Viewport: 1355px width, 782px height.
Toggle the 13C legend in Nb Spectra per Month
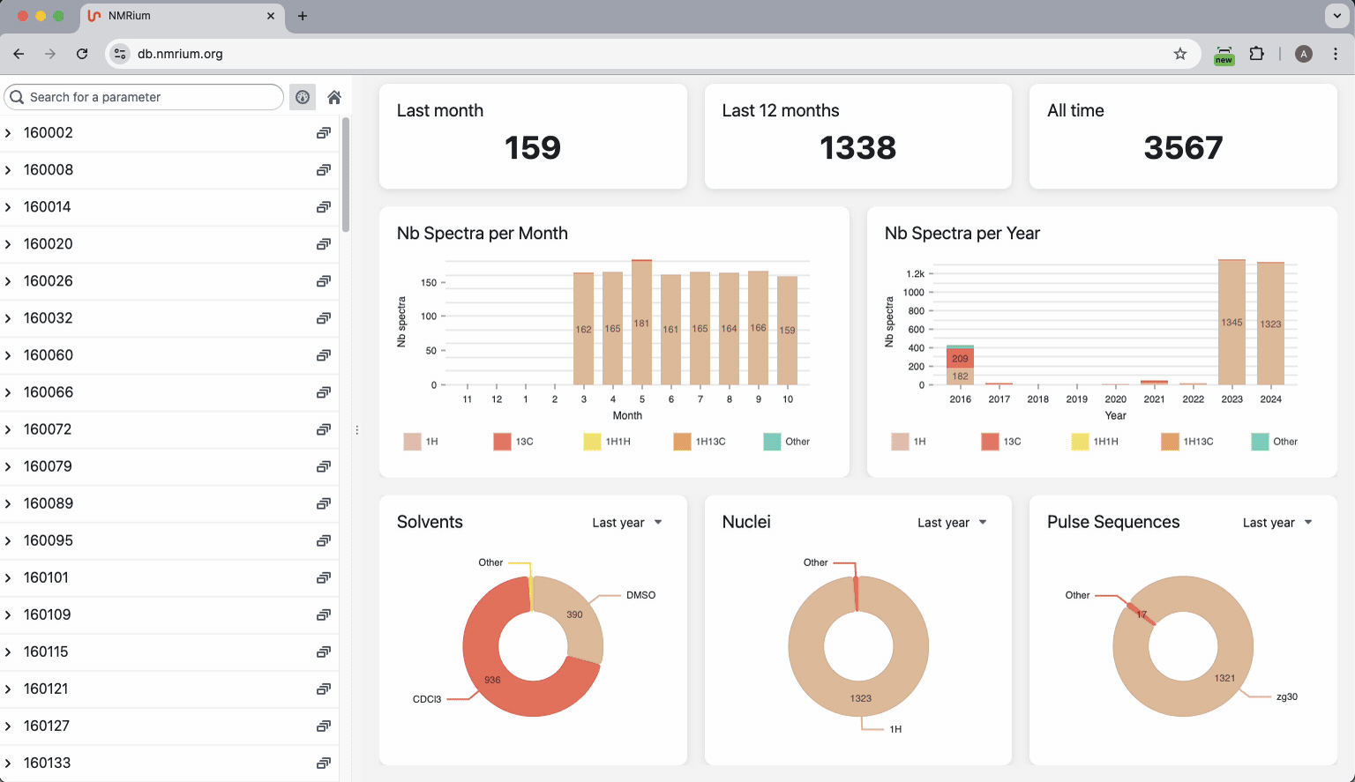513,442
